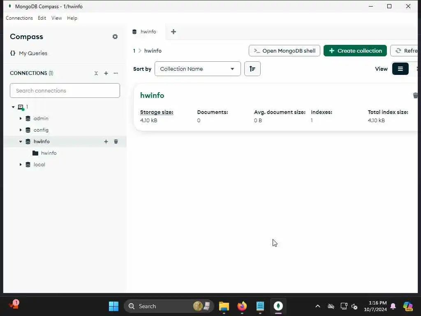The height and width of the screenshot is (316, 421).
Task: Click breadcrumb connection 1
Action: tap(134, 51)
